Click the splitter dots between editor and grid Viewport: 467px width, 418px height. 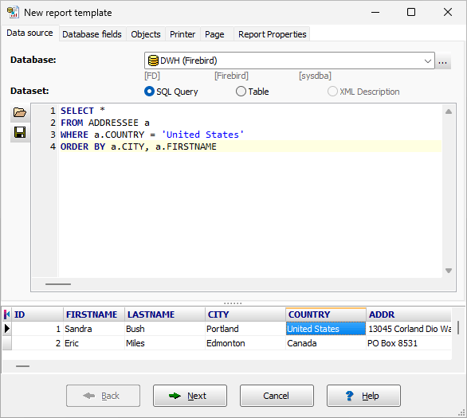click(233, 303)
